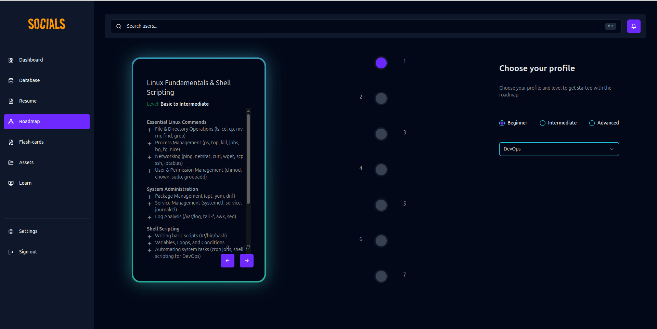The height and width of the screenshot is (329, 657).
Task: Click the Settings gear icon
Action: coord(11,232)
